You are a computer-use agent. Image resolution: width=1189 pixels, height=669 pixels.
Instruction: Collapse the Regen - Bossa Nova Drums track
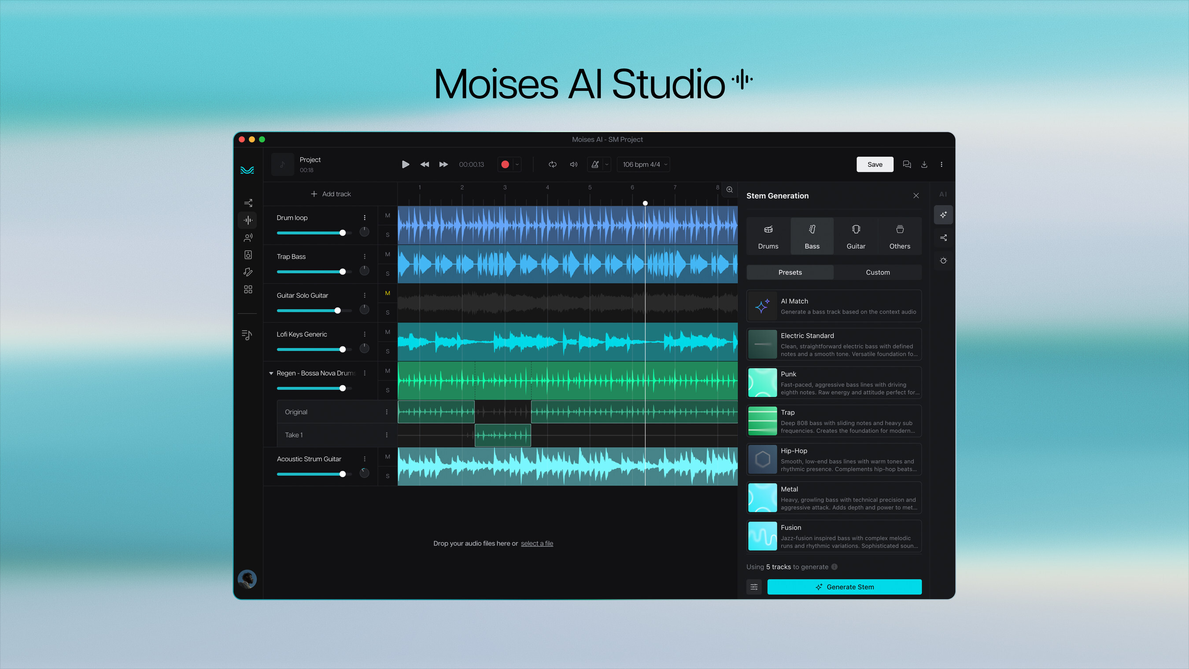coord(271,373)
